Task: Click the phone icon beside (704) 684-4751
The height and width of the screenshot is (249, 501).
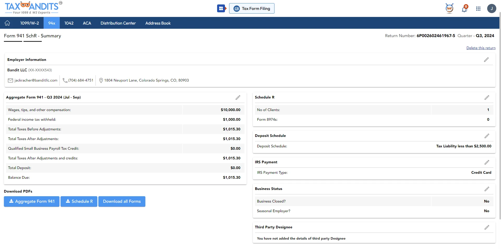Action: coord(65,80)
